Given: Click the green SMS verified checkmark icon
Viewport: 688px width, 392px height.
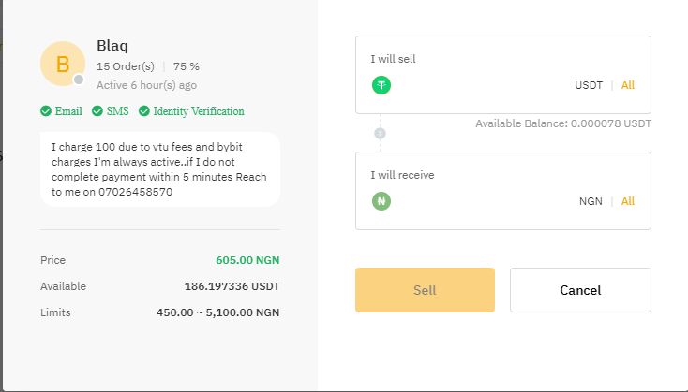Looking at the screenshot, I should (x=97, y=111).
